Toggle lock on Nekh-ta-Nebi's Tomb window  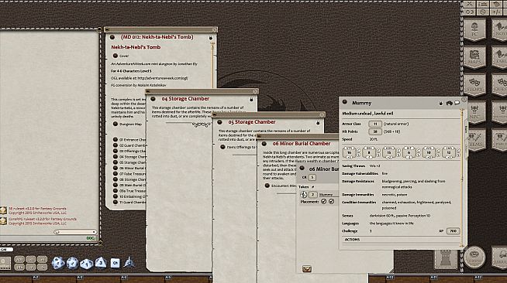click(211, 38)
